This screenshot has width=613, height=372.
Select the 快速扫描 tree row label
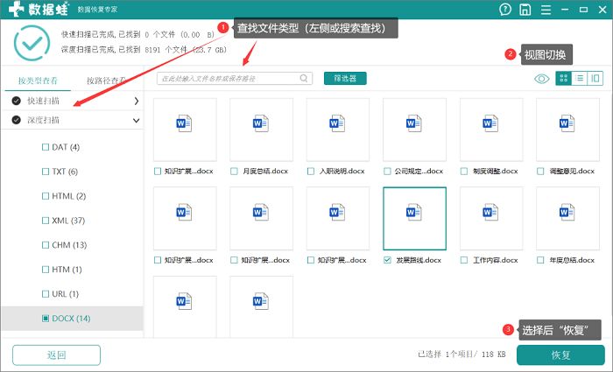point(43,101)
